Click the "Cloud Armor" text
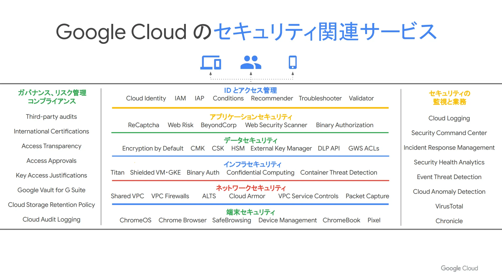This screenshot has height=280, width=502. [x=247, y=196]
